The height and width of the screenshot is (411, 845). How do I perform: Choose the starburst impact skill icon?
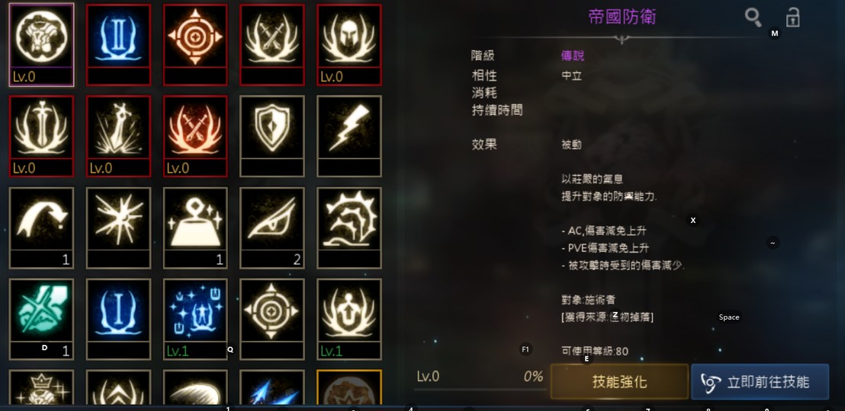click(x=118, y=228)
